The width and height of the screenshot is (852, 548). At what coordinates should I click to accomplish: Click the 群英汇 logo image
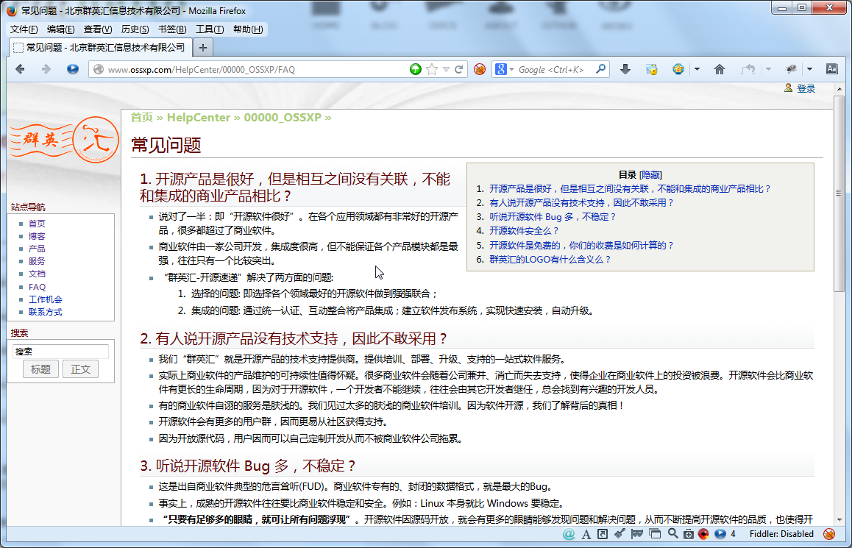tap(63, 140)
